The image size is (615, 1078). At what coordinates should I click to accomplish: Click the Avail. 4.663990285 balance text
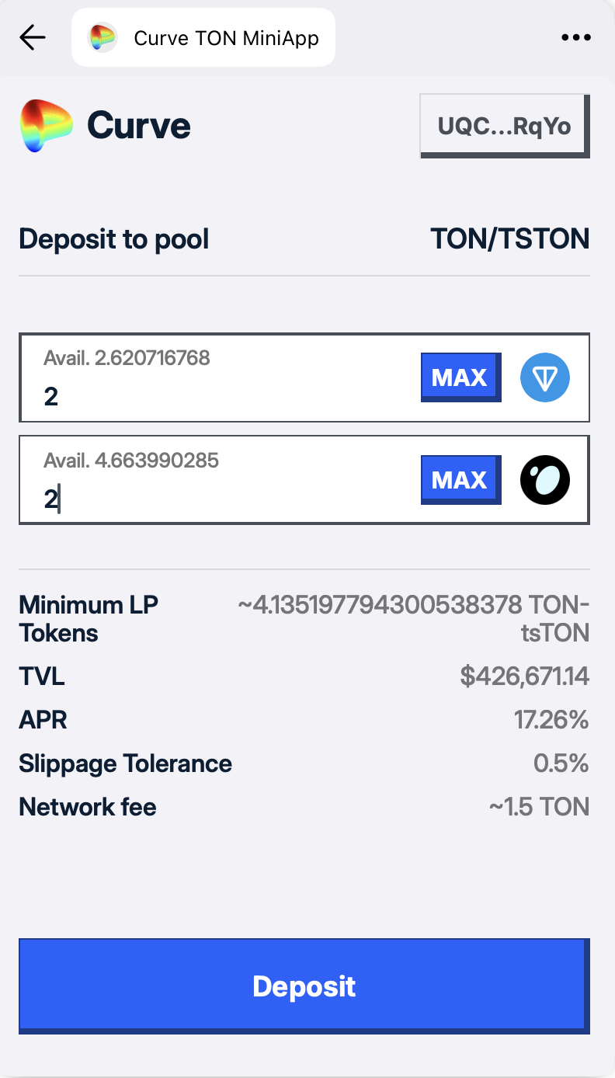[131, 461]
